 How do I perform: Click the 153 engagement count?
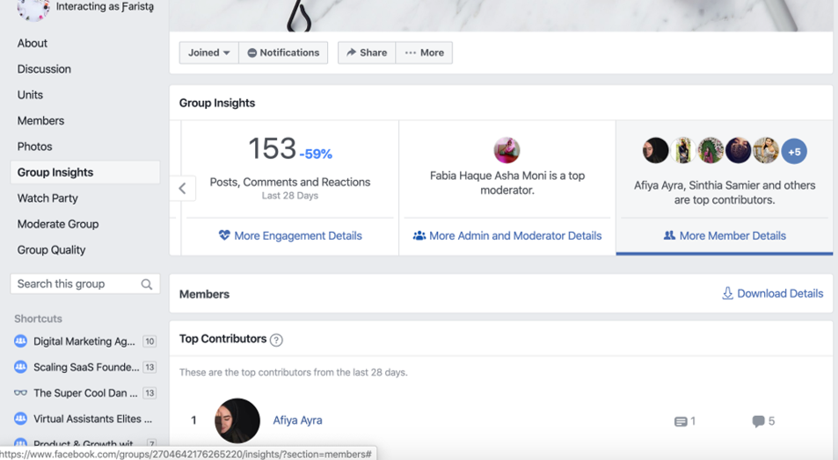(272, 147)
